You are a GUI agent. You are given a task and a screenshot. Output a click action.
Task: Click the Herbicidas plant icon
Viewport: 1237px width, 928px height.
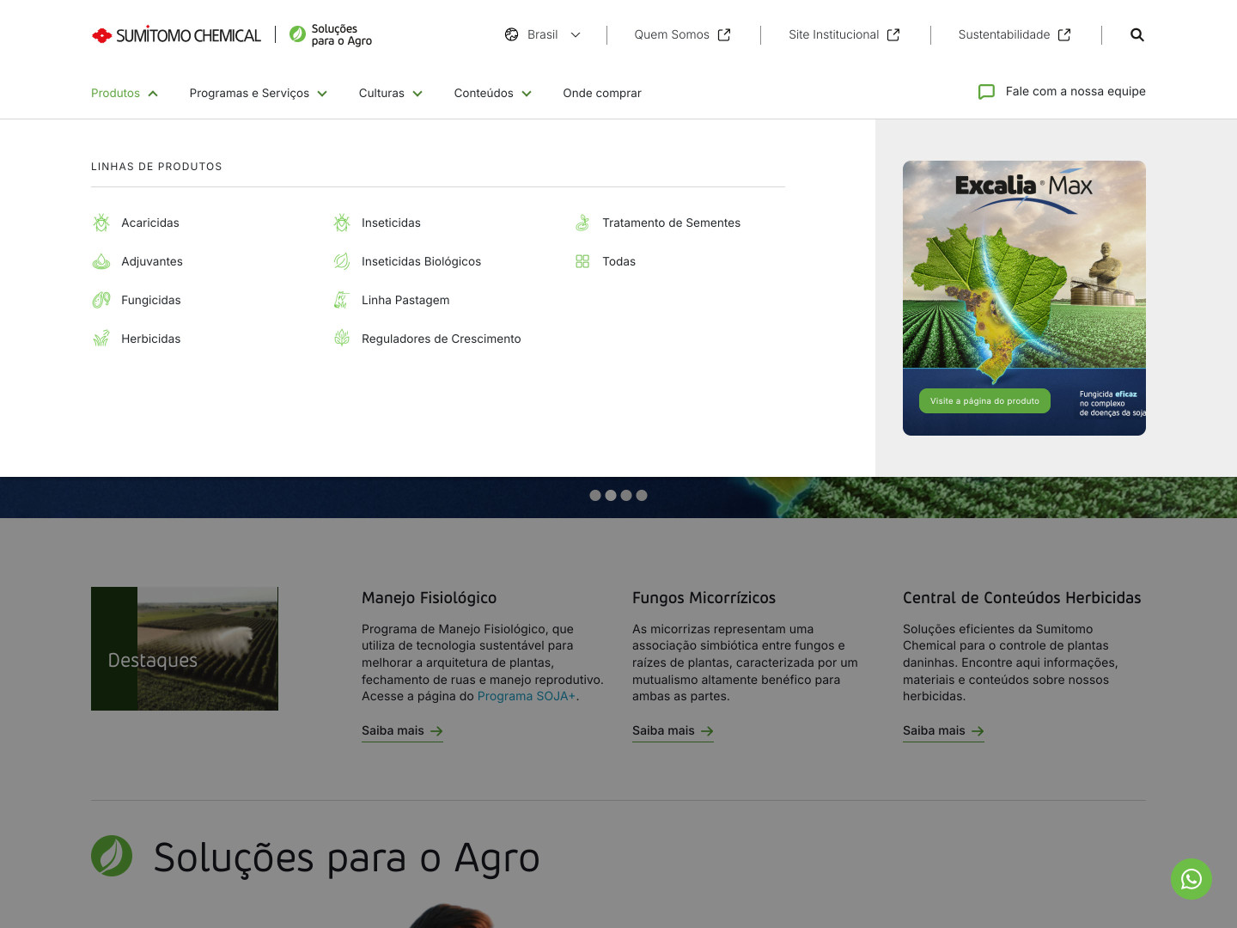101,339
